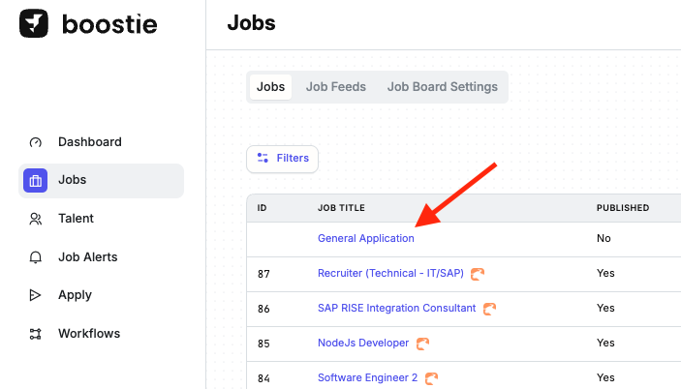Open Job Alerts bell icon
Screen dimensions: 681x389
pyautogui.click(x=35, y=257)
